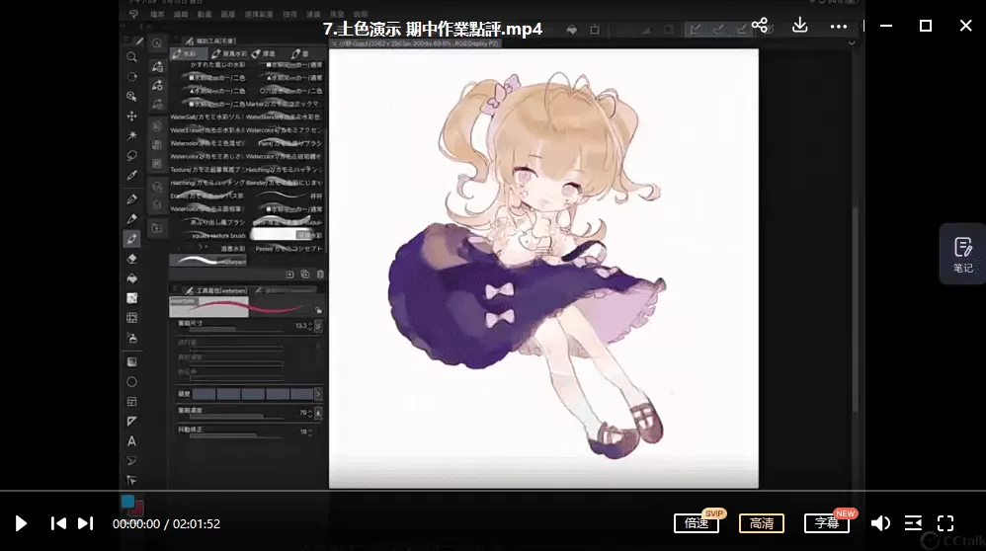The width and height of the screenshot is (986, 551).
Task: Toggle fullscreen mode
Action: tap(945, 523)
